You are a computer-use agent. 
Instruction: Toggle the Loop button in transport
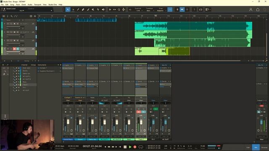[141, 147]
